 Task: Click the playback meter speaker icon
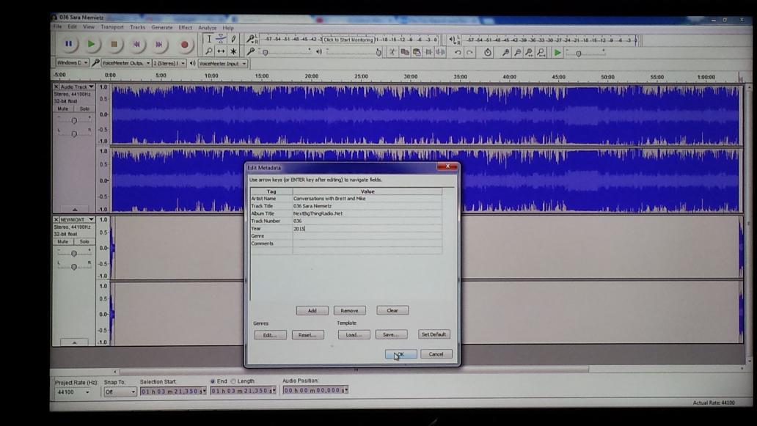(x=453, y=40)
